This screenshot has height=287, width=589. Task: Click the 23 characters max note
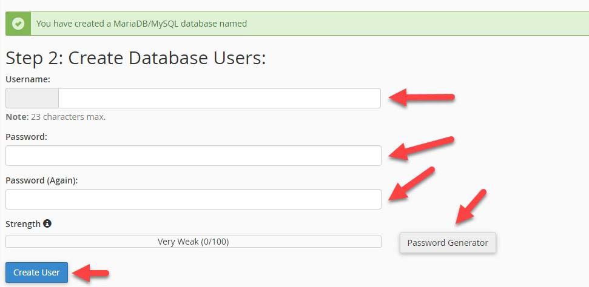point(56,117)
